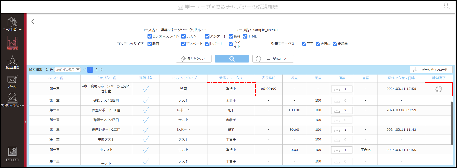Click the 回数 download button for 小テスト

coord(342,150)
